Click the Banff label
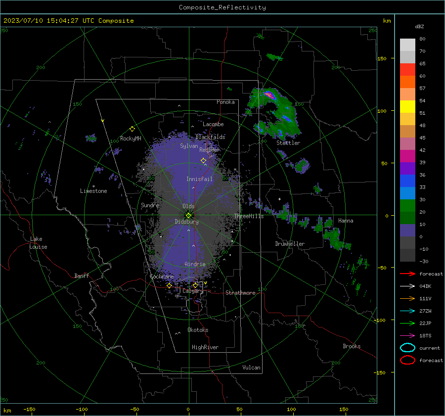This screenshot has height=416, width=445. (x=82, y=276)
